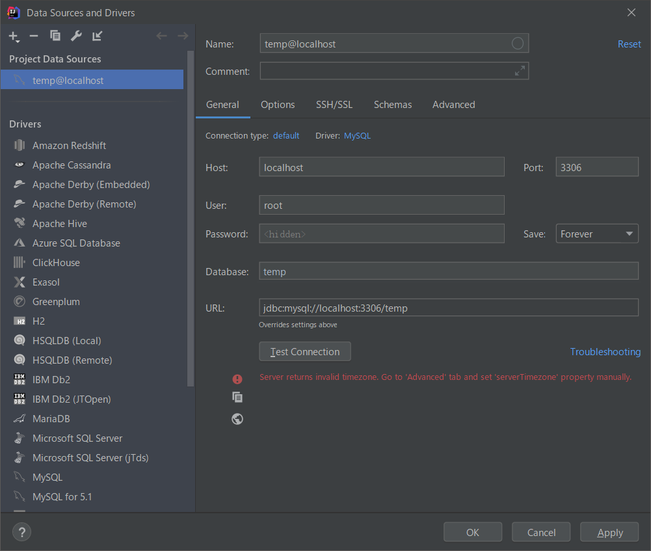
Task: Click the color circle in Name field
Action: pyautogui.click(x=517, y=43)
